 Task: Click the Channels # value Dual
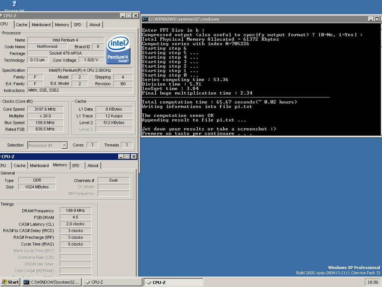[x=113, y=180]
